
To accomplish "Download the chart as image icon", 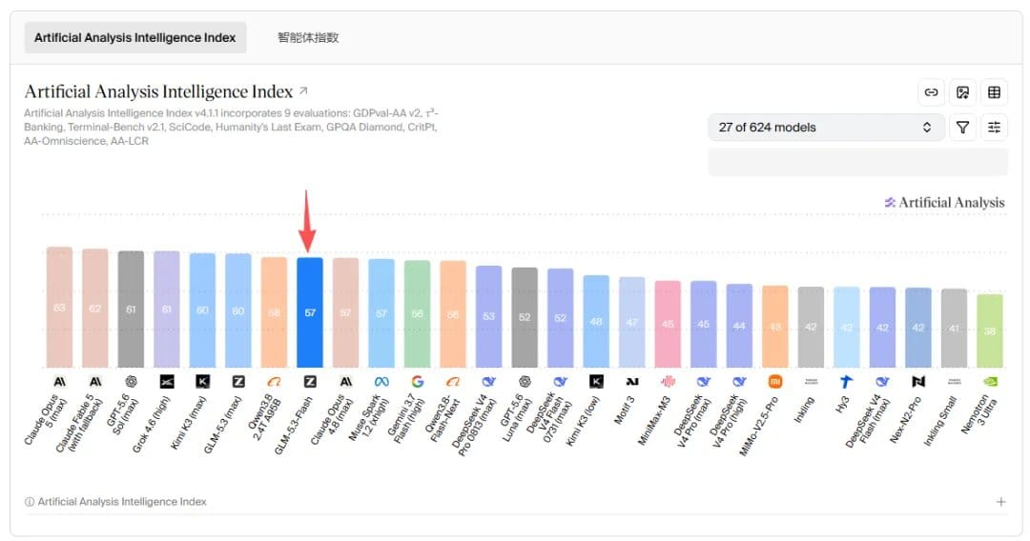I will click(962, 92).
